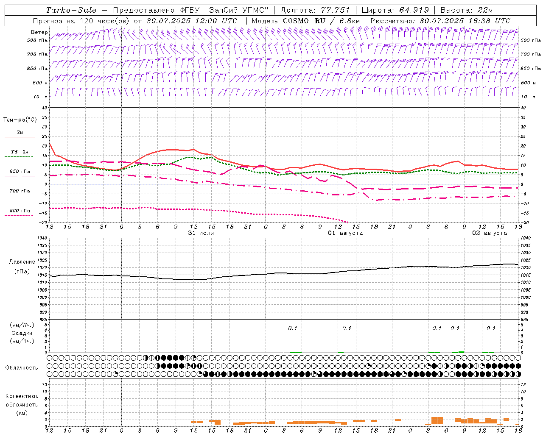This screenshot has width=543, height=434.
Task: Click the 31 июля date label
Action: (x=201, y=233)
